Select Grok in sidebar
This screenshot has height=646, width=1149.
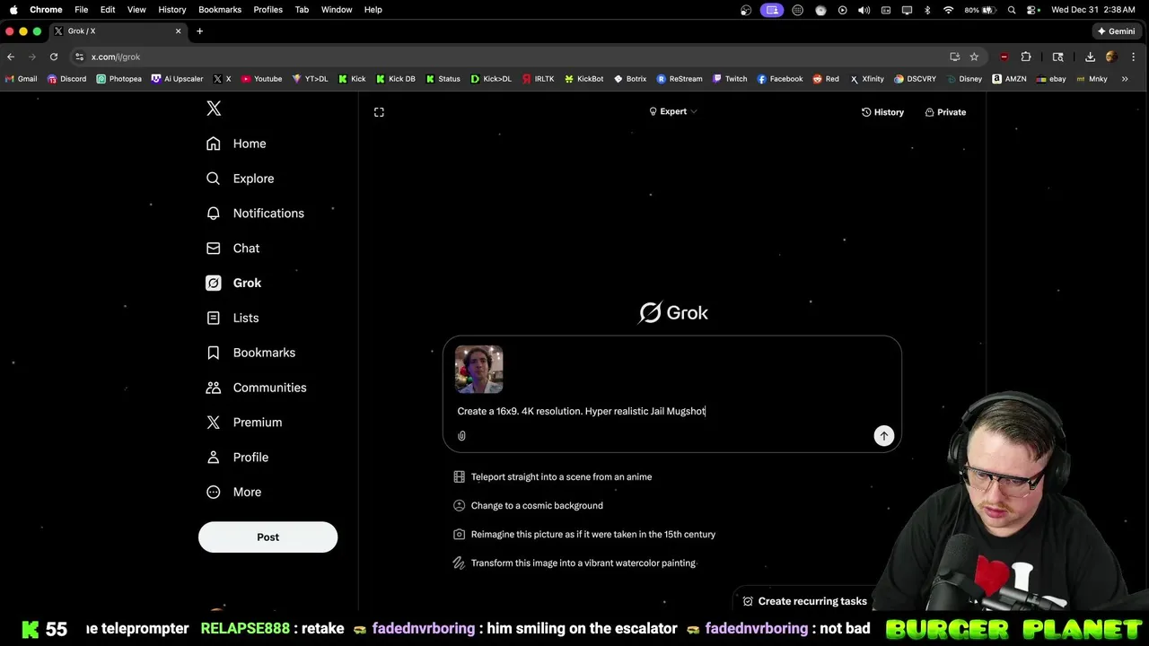tap(233, 284)
